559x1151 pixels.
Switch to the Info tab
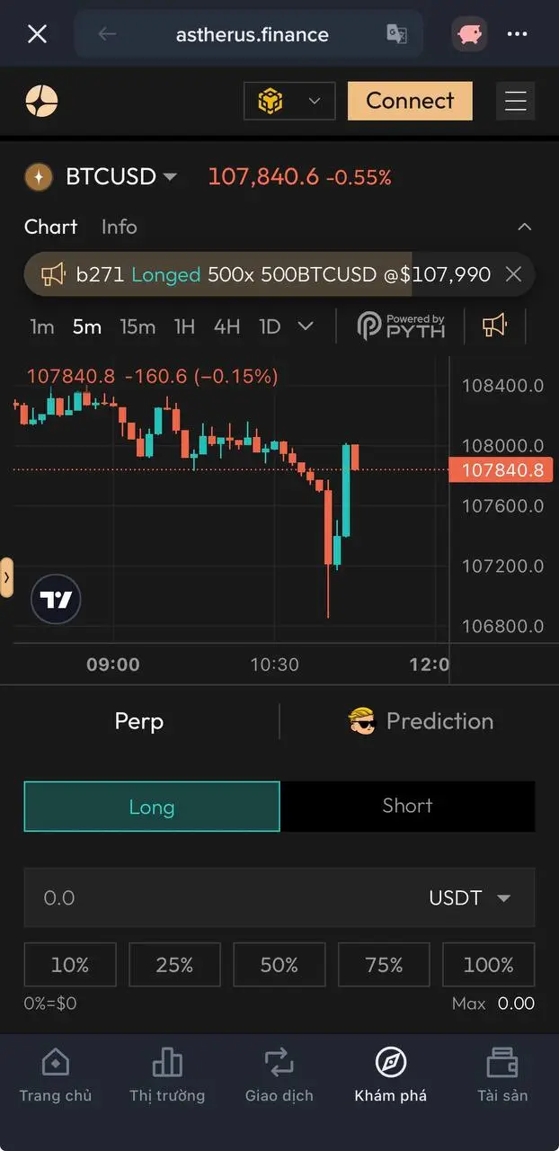click(119, 227)
